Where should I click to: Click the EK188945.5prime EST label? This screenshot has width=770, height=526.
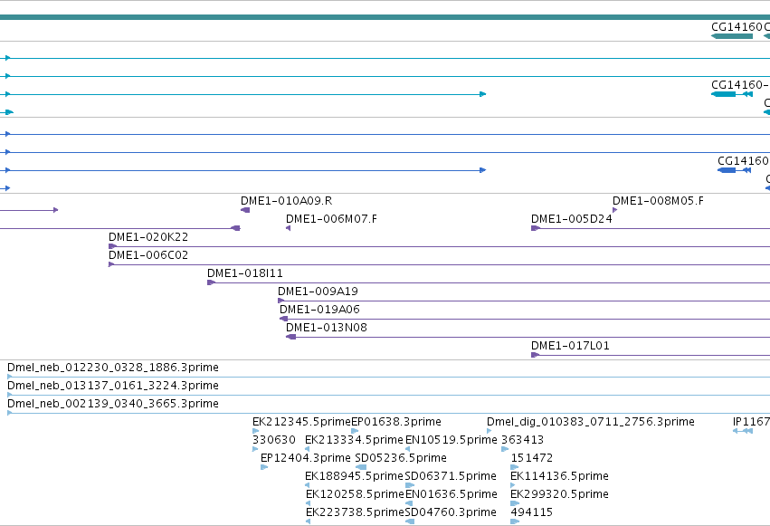[x=354, y=476]
